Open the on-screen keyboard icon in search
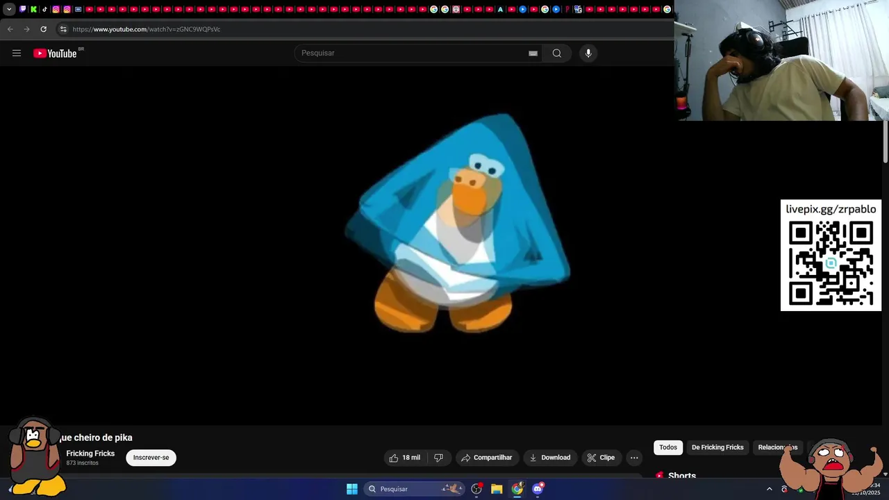Image resolution: width=889 pixels, height=500 pixels. tap(533, 53)
